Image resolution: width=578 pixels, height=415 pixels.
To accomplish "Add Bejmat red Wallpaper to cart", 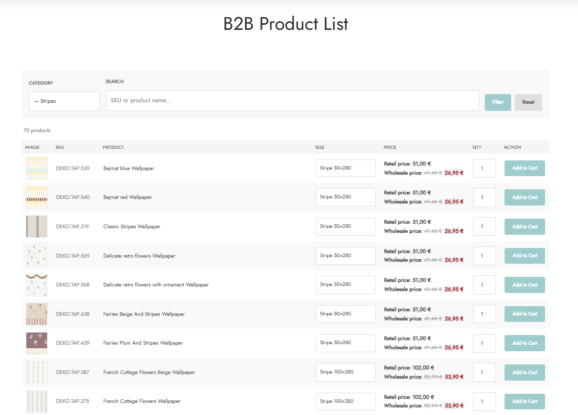I will (x=524, y=197).
